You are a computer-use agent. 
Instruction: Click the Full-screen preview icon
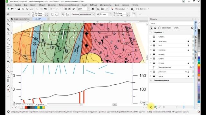click(93, 9)
